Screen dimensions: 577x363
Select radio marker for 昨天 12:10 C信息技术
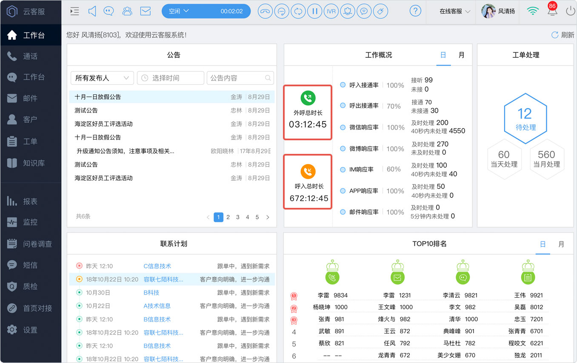pos(79,266)
